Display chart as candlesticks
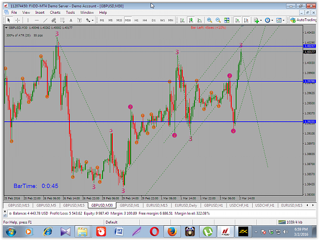The height and width of the screenshot is (240, 319). [x=191, y=20]
